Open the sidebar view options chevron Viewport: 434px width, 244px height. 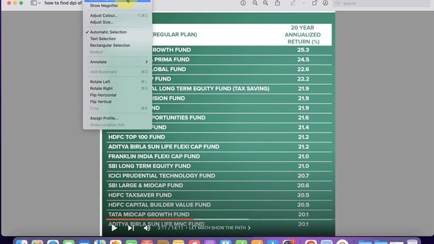point(39,3)
